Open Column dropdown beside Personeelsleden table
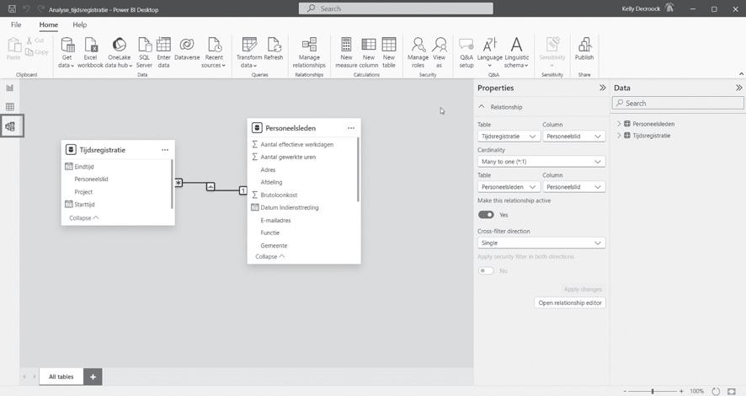This screenshot has width=746, height=396. (574, 187)
